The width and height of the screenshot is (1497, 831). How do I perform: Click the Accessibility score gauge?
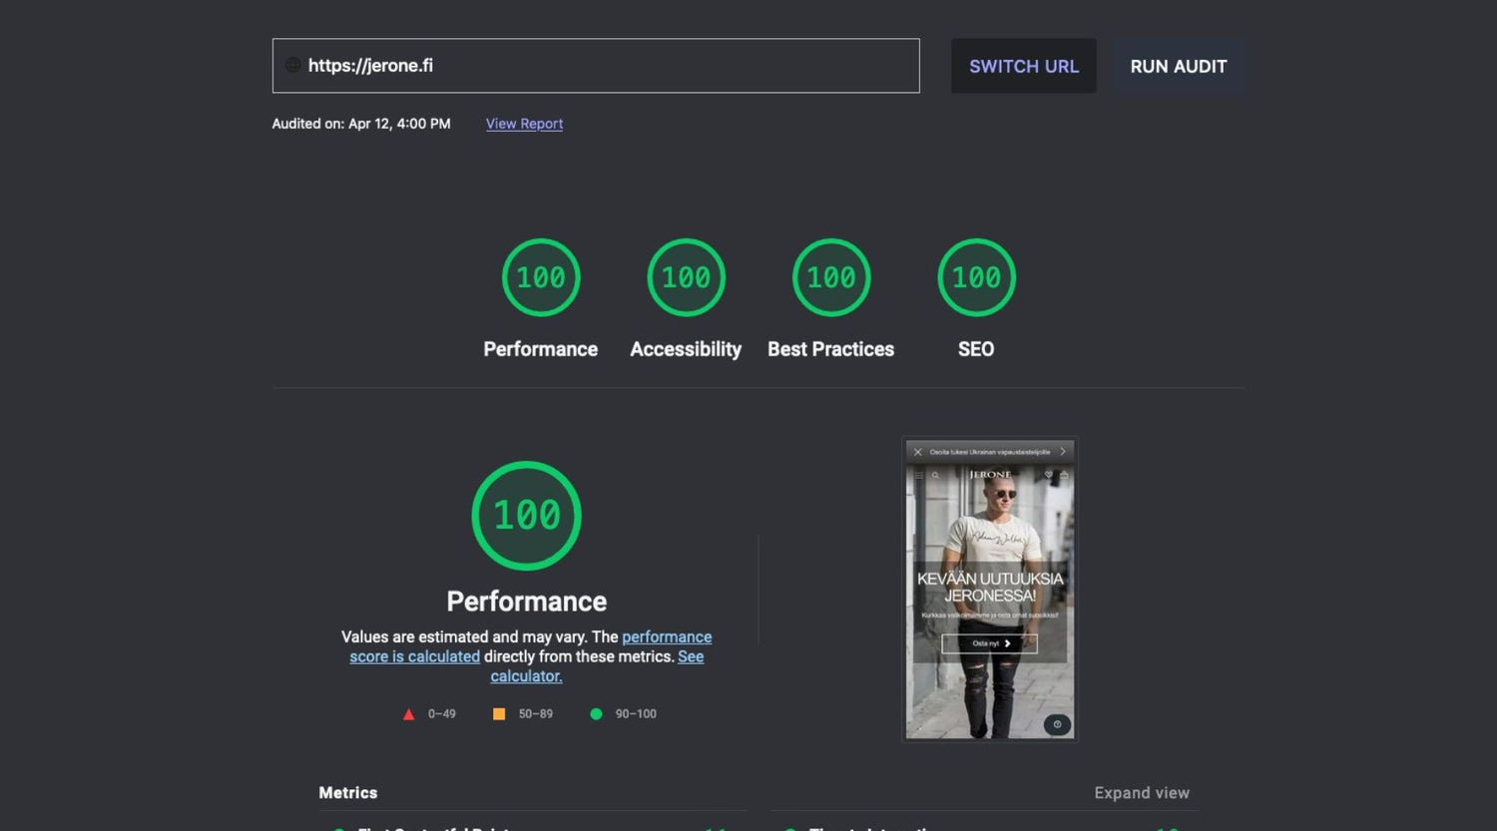pos(686,277)
